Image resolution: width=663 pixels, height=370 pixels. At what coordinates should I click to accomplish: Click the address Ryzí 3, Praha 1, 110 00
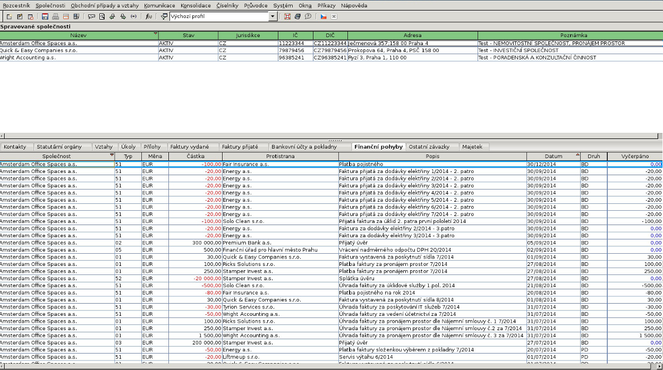pyautogui.click(x=413, y=57)
